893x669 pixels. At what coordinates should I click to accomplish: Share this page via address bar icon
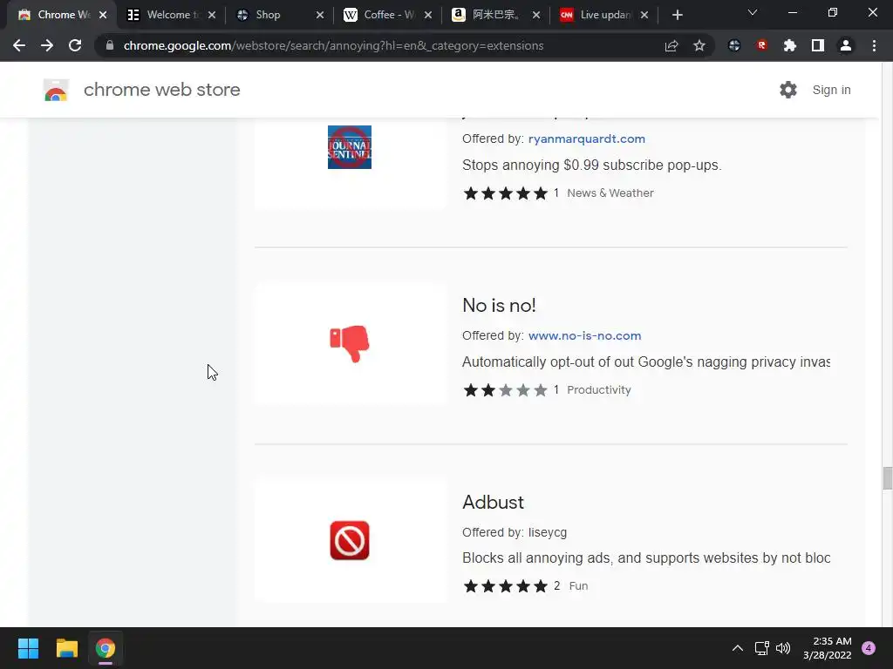coord(671,45)
